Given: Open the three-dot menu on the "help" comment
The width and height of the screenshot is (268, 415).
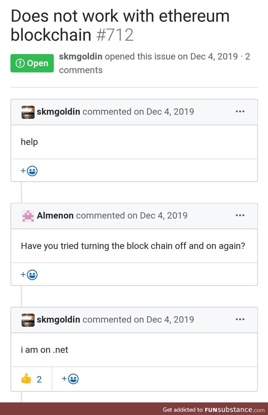Looking at the screenshot, I should [x=240, y=112].
